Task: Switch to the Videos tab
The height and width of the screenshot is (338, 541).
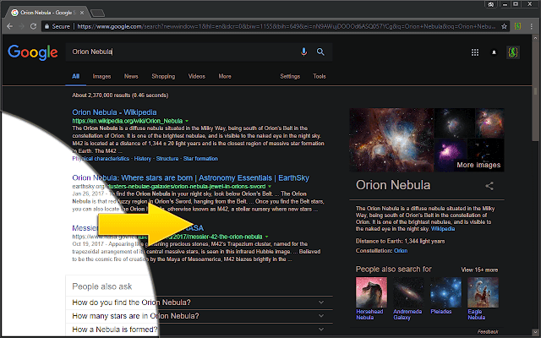Action: (x=197, y=76)
